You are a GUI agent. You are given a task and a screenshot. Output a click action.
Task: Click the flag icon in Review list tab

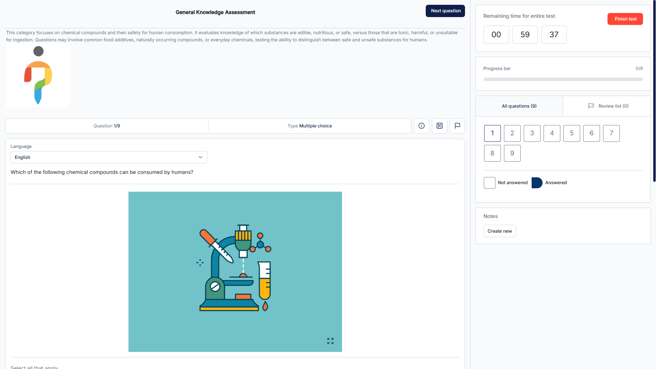pos(591,106)
